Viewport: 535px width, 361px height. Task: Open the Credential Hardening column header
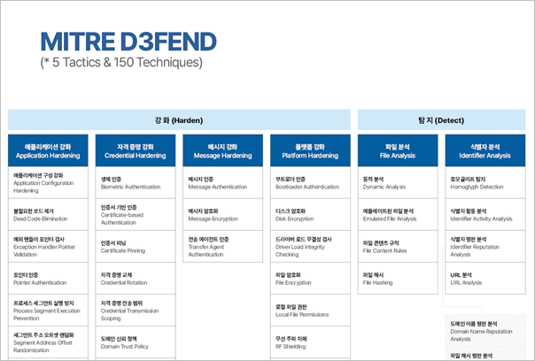pyautogui.click(x=136, y=150)
